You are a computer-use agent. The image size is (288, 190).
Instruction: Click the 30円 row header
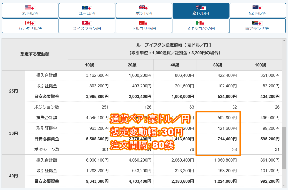[13, 133]
